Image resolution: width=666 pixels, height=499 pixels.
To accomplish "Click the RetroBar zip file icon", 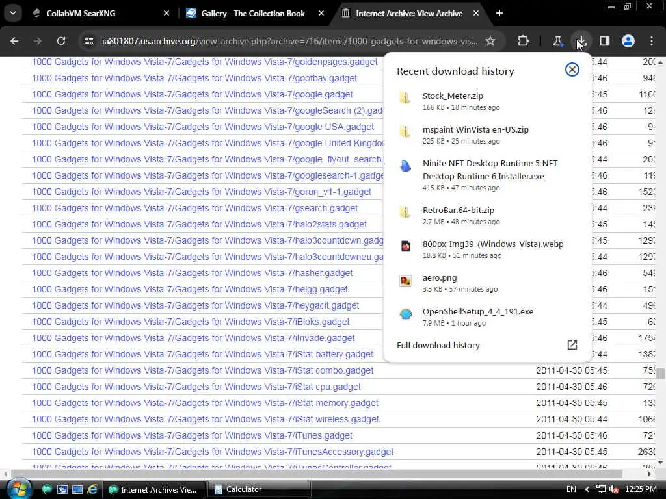I will pyautogui.click(x=405, y=212).
